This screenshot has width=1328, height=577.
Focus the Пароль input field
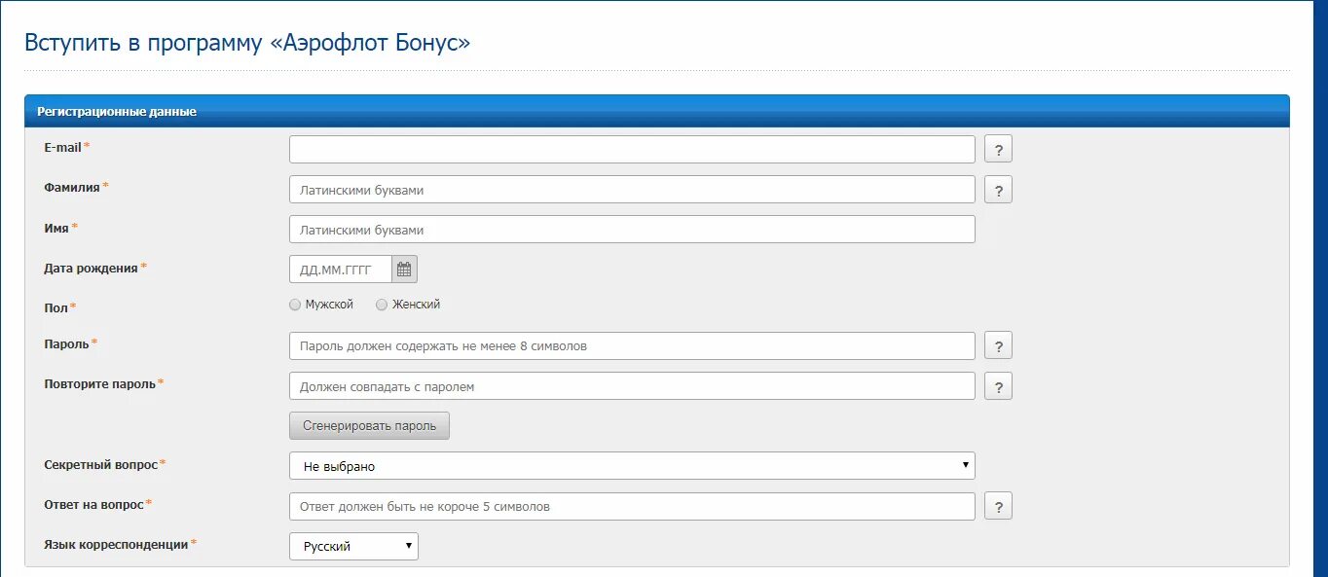632,345
